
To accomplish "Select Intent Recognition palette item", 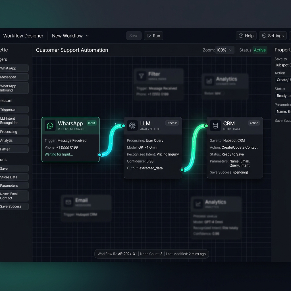I will pos(14,120).
